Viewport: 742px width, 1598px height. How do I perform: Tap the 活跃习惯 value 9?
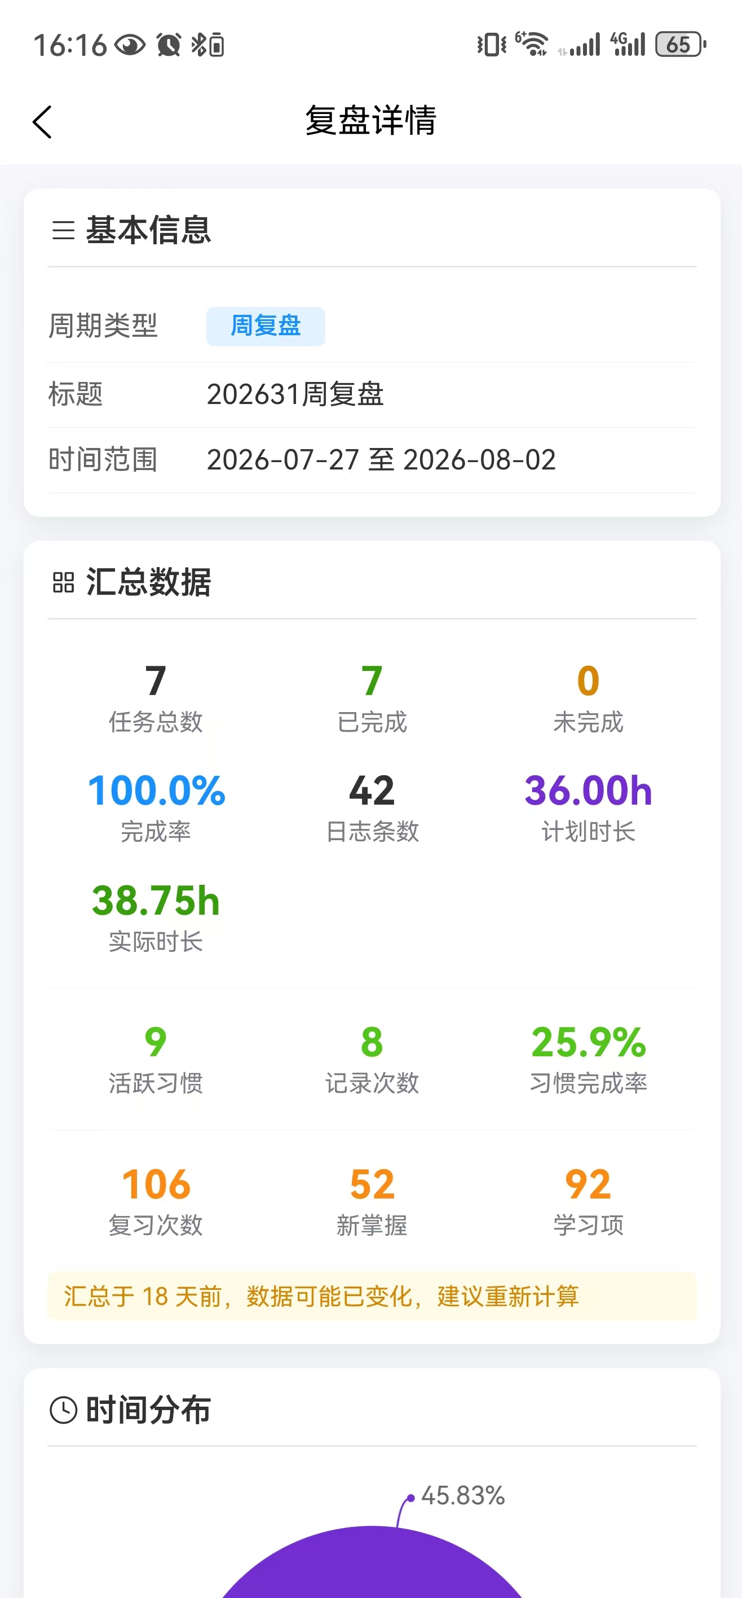point(156,1042)
